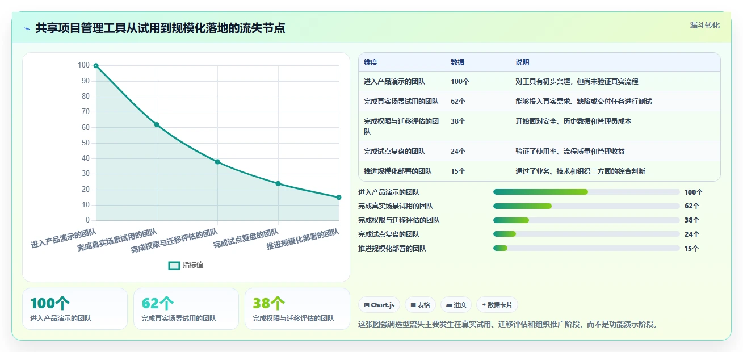Click the y-axis tick label 50
Viewport: 743px width, 352px height.
[86, 143]
